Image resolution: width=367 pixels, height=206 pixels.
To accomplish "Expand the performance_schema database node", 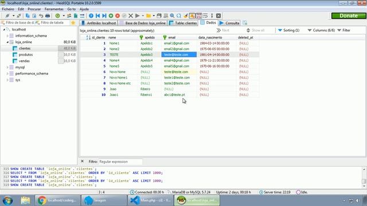I will (7, 74).
